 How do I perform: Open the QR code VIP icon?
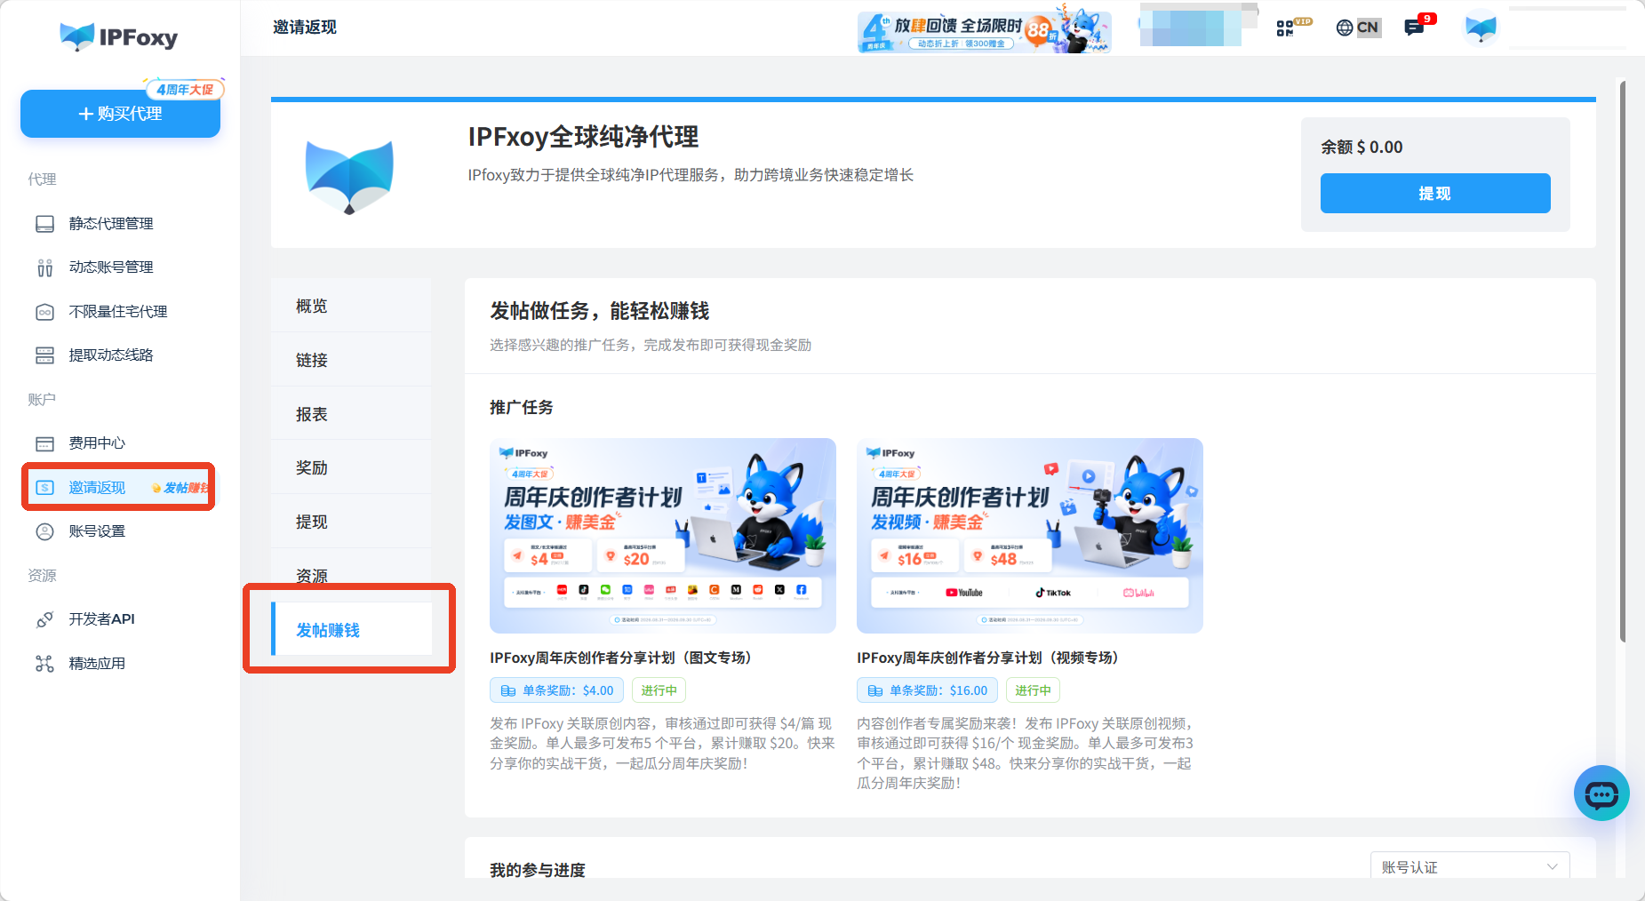pos(1292,28)
